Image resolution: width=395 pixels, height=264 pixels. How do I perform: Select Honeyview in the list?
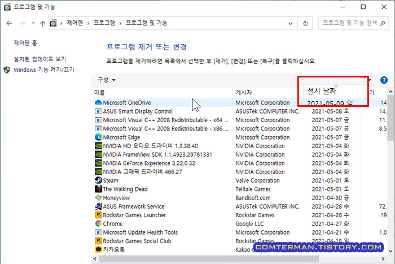coord(116,198)
